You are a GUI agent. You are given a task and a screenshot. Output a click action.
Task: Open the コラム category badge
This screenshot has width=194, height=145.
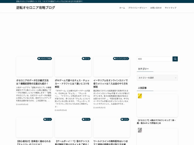tap(125, 119)
